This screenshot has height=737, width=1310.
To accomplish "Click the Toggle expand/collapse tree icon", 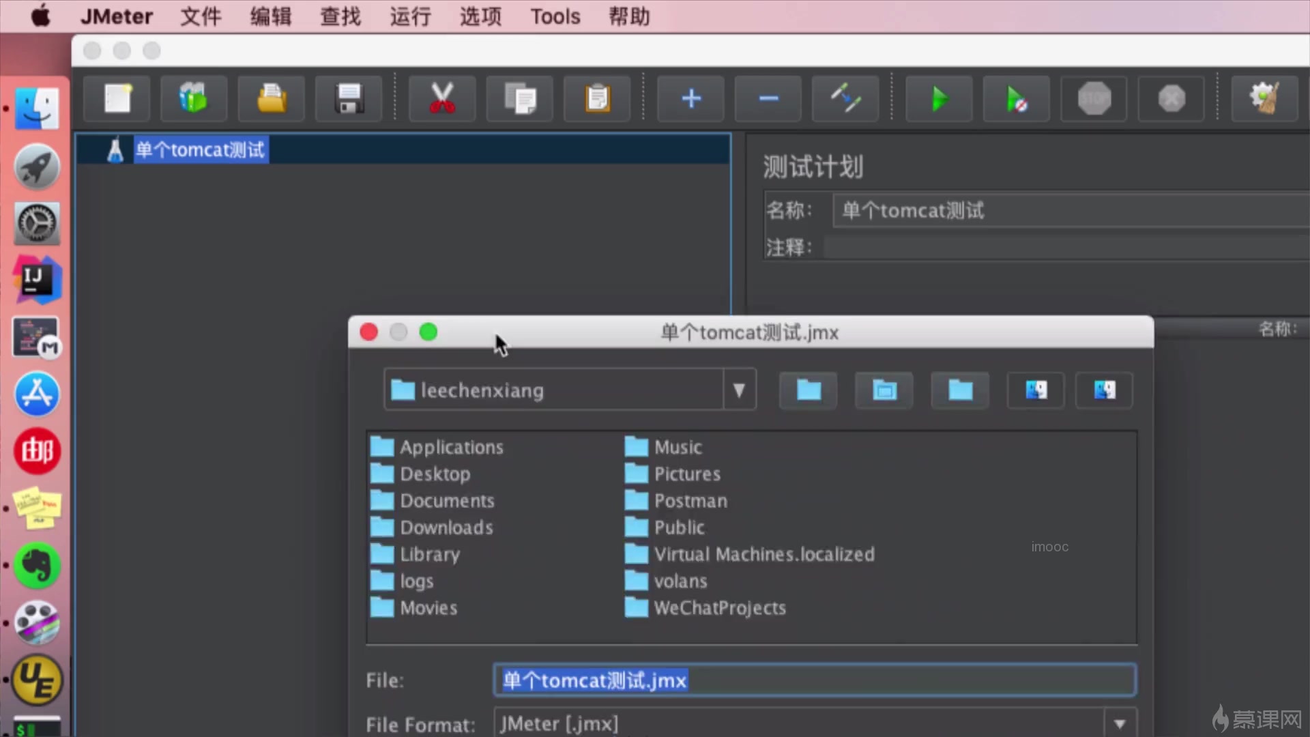I will click(845, 99).
